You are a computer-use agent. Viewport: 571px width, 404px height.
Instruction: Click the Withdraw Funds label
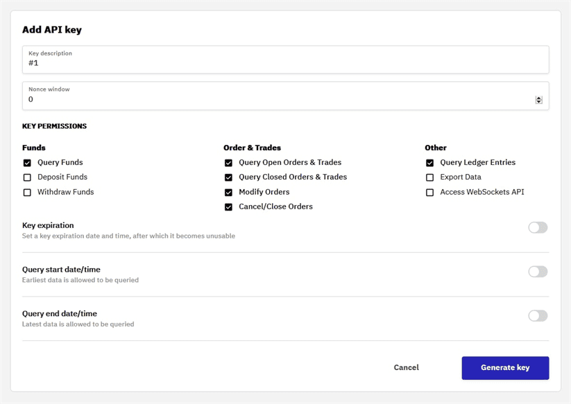65,192
